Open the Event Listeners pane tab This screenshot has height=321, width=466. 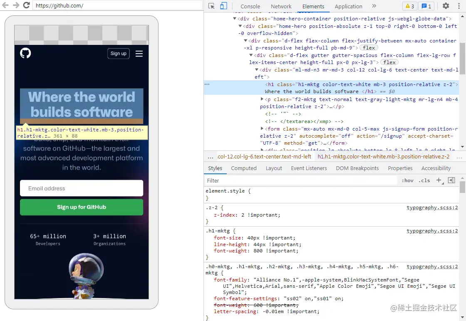(309, 168)
